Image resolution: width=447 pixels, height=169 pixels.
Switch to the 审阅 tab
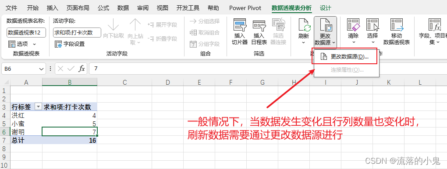pyautogui.click(x=142, y=8)
